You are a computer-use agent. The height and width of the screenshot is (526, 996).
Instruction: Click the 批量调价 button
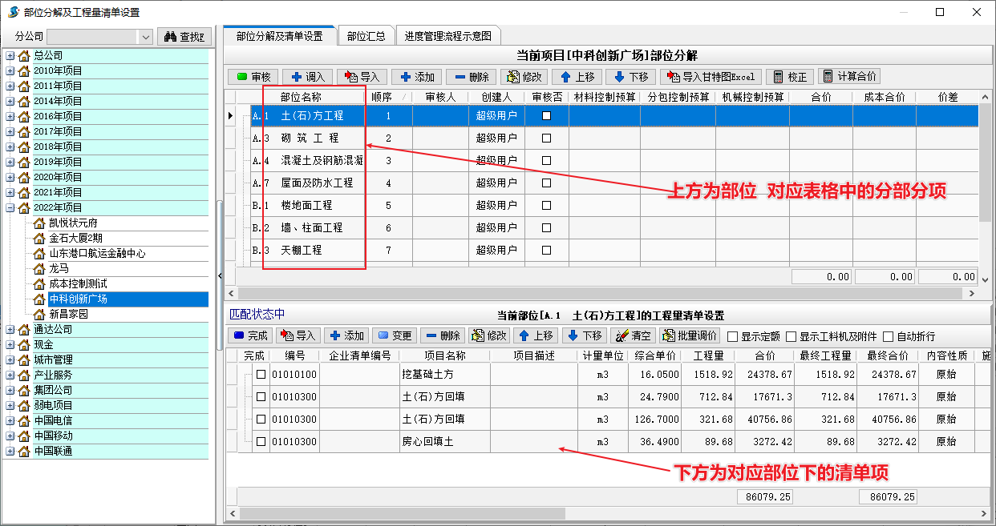[x=690, y=335]
